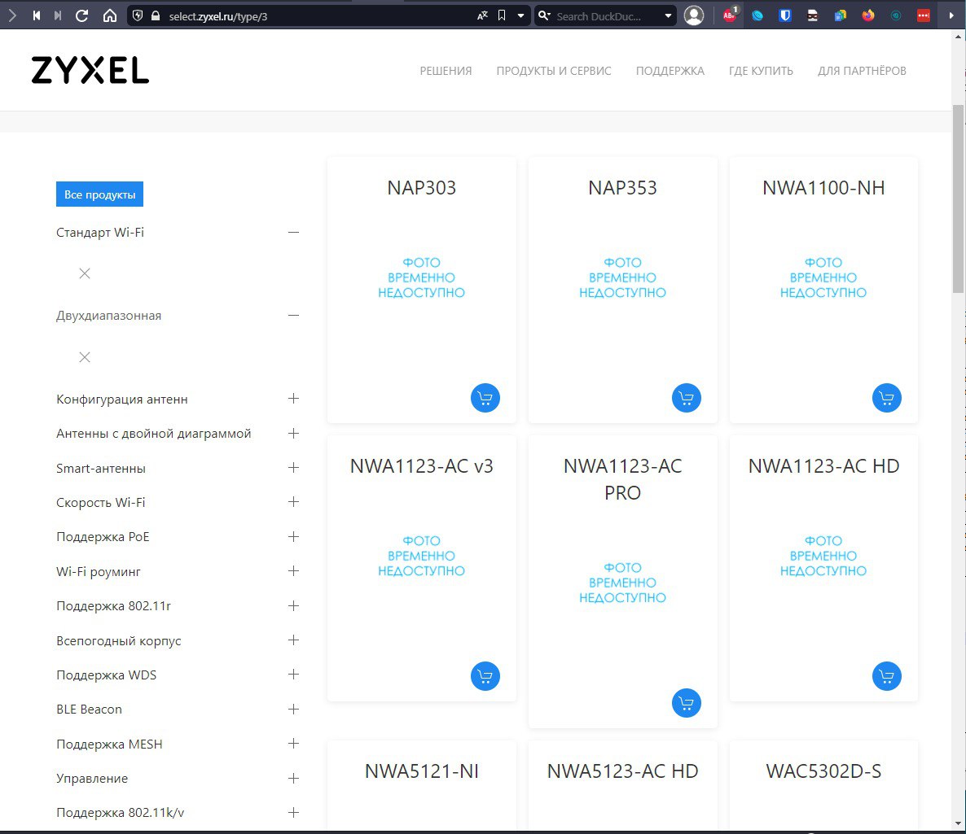This screenshot has width=966, height=834.
Task: Expand the Поддержка 802.11k/v filter
Action: pyautogui.click(x=293, y=813)
